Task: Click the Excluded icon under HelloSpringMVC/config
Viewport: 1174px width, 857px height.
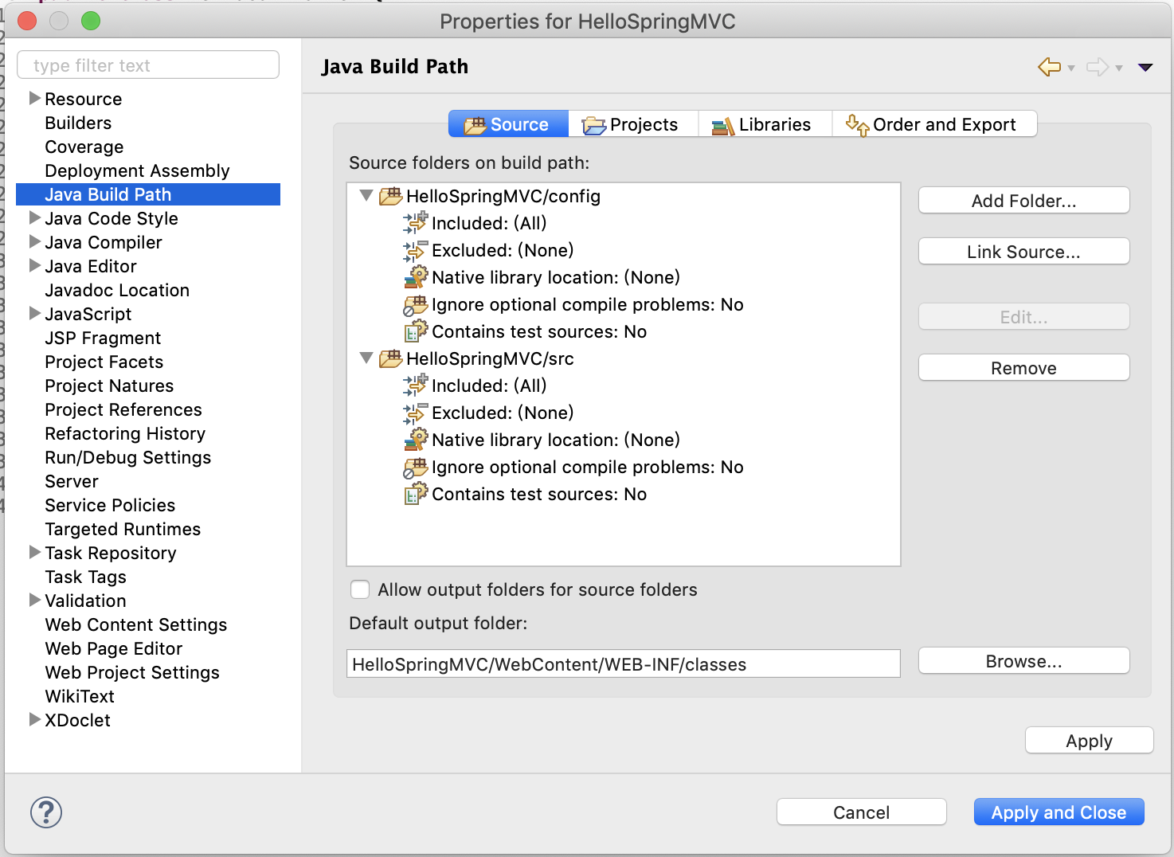Action: tap(416, 250)
